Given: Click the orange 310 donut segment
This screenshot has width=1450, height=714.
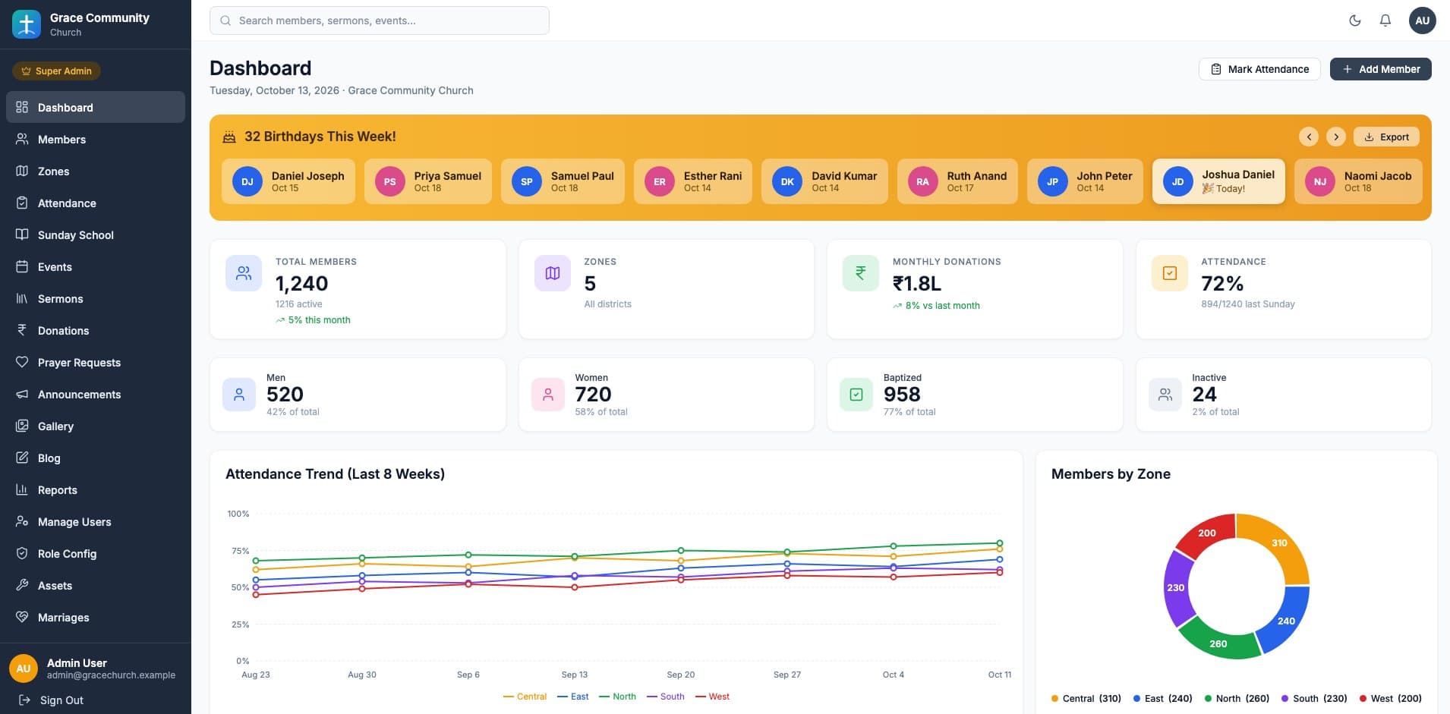Looking at the screenshot, I should (x=1279, y=543).
